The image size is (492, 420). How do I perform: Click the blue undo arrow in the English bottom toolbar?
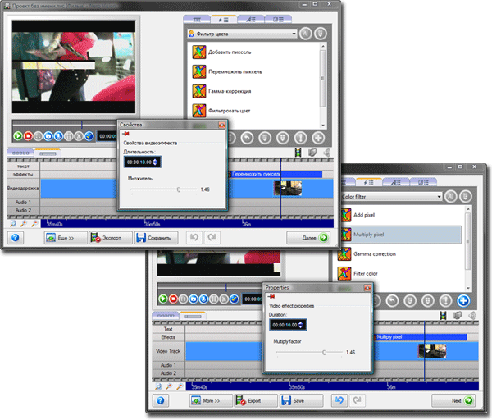click(x=339, y=400)
